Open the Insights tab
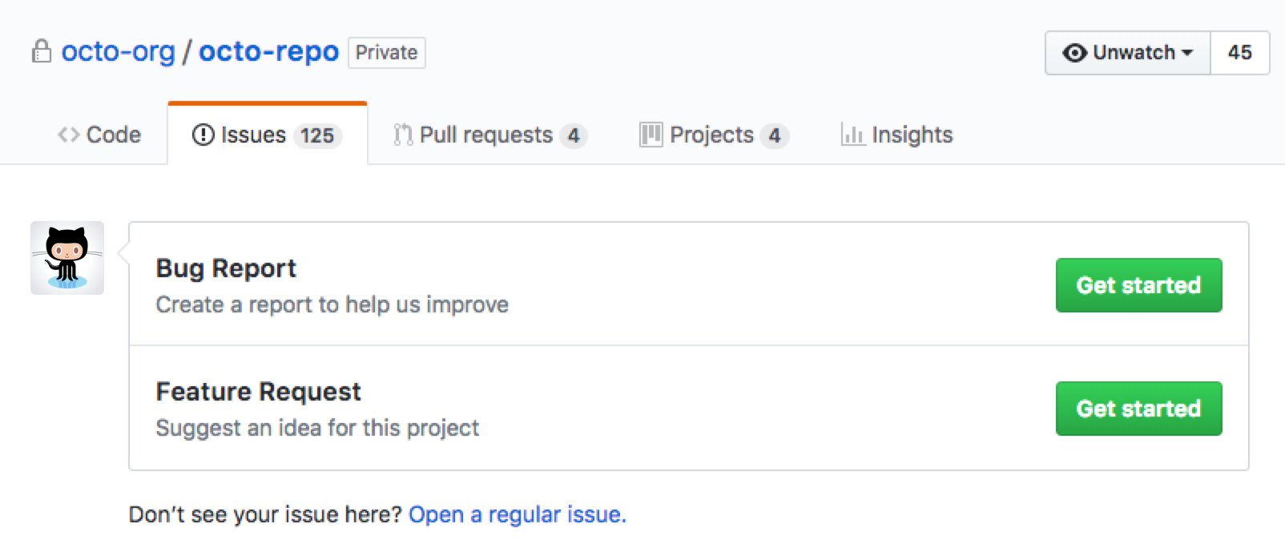Image resolution: width=1285 pixels, height=556 pixels. pos(897,135)
